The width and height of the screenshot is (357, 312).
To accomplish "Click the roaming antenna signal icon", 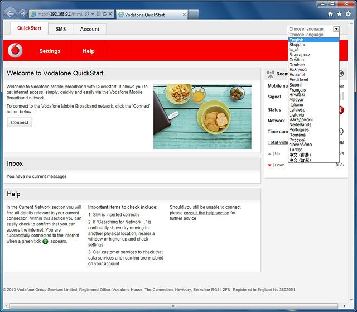I will pos(271,74).
